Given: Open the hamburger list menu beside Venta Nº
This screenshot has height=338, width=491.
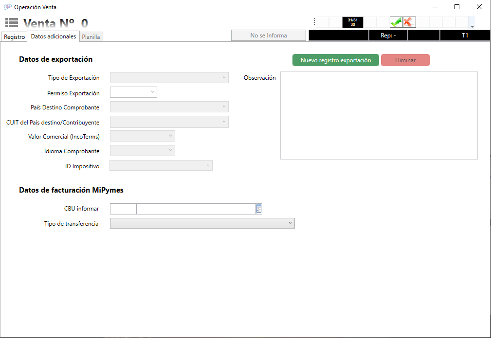Looking at the screenshot, I should click(12, 22).
